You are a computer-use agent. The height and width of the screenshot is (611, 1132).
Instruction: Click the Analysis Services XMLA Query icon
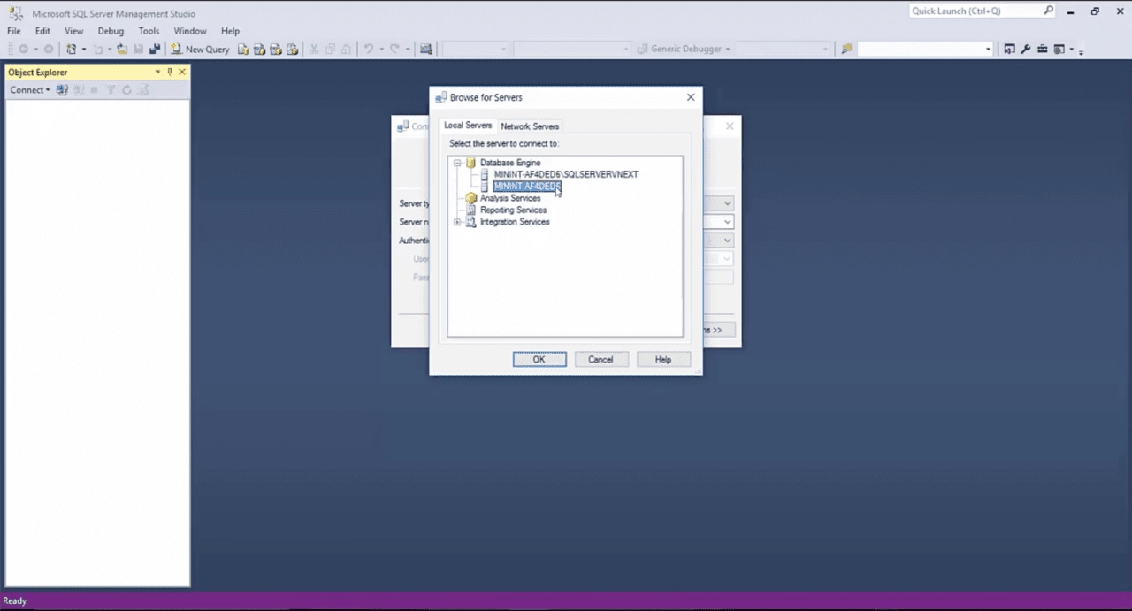[x=292, y=50]
